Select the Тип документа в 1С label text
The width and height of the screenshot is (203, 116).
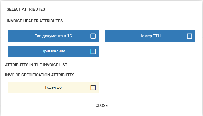pyautogui.click(x=53, y=36)
